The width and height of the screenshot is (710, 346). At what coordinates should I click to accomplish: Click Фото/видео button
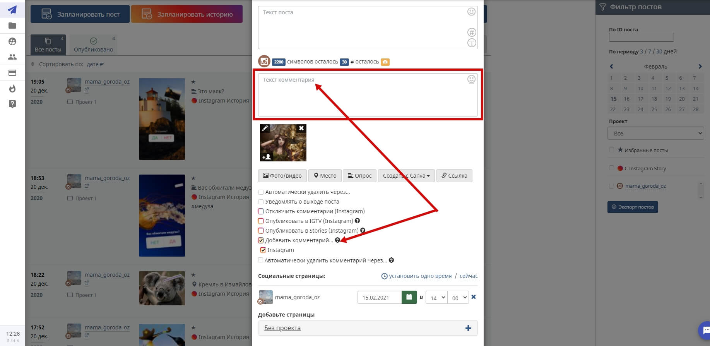[282, 176]
